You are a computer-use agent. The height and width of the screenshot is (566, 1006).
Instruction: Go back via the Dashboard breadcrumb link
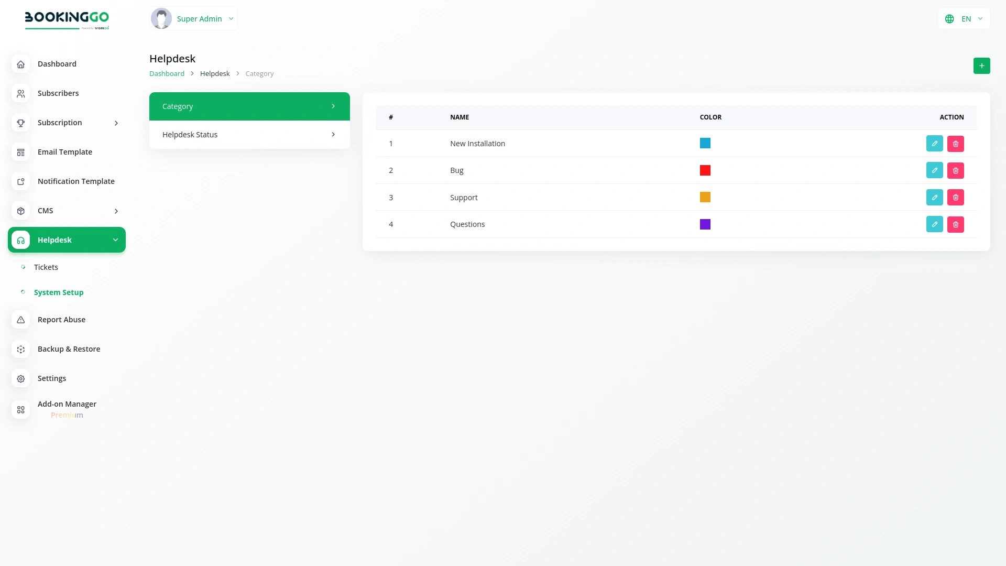click(167, 73)
